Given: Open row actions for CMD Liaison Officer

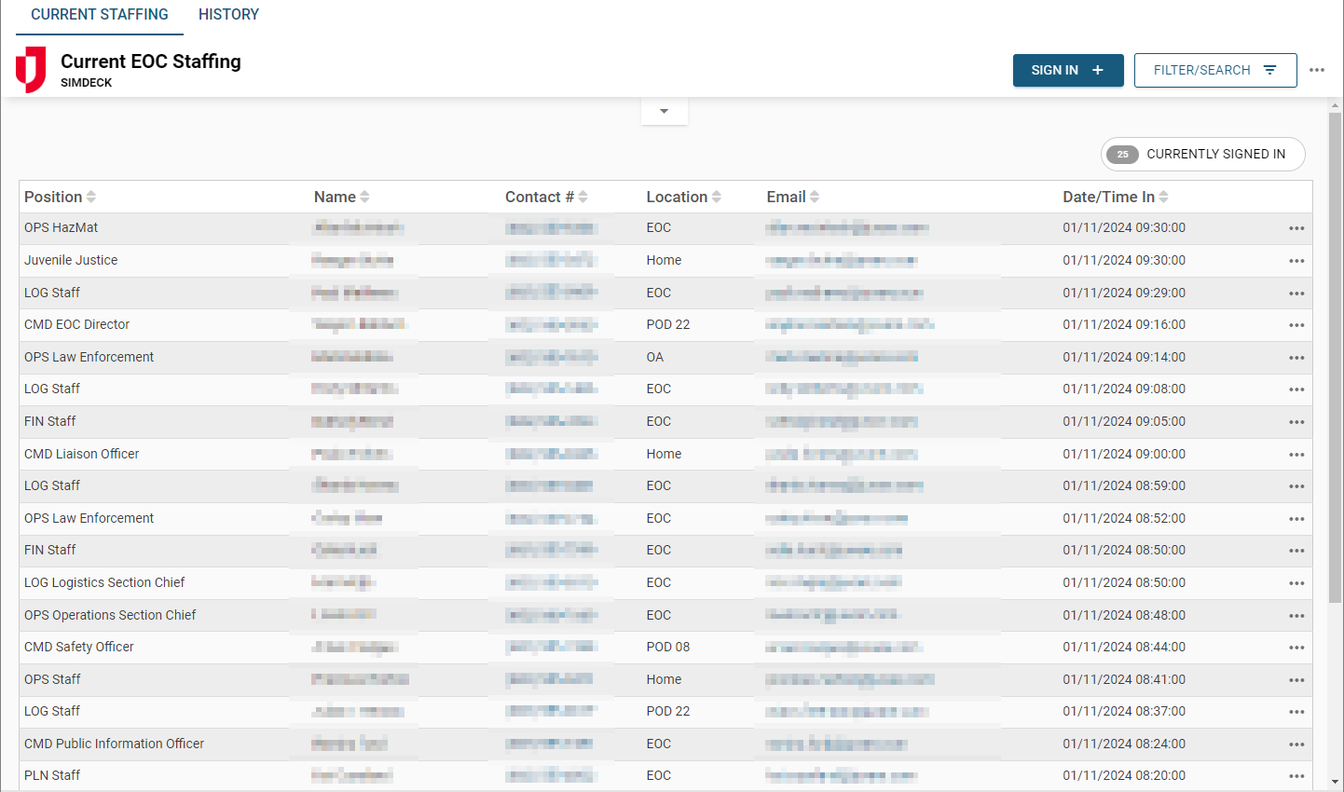Looking at the screenshot, I should click(1296, 455).
